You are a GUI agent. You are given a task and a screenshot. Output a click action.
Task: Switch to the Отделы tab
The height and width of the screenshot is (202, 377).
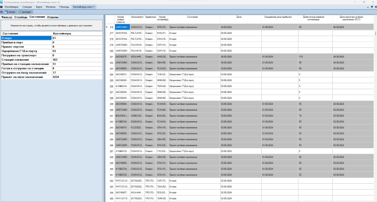click(x=53, y=17)
